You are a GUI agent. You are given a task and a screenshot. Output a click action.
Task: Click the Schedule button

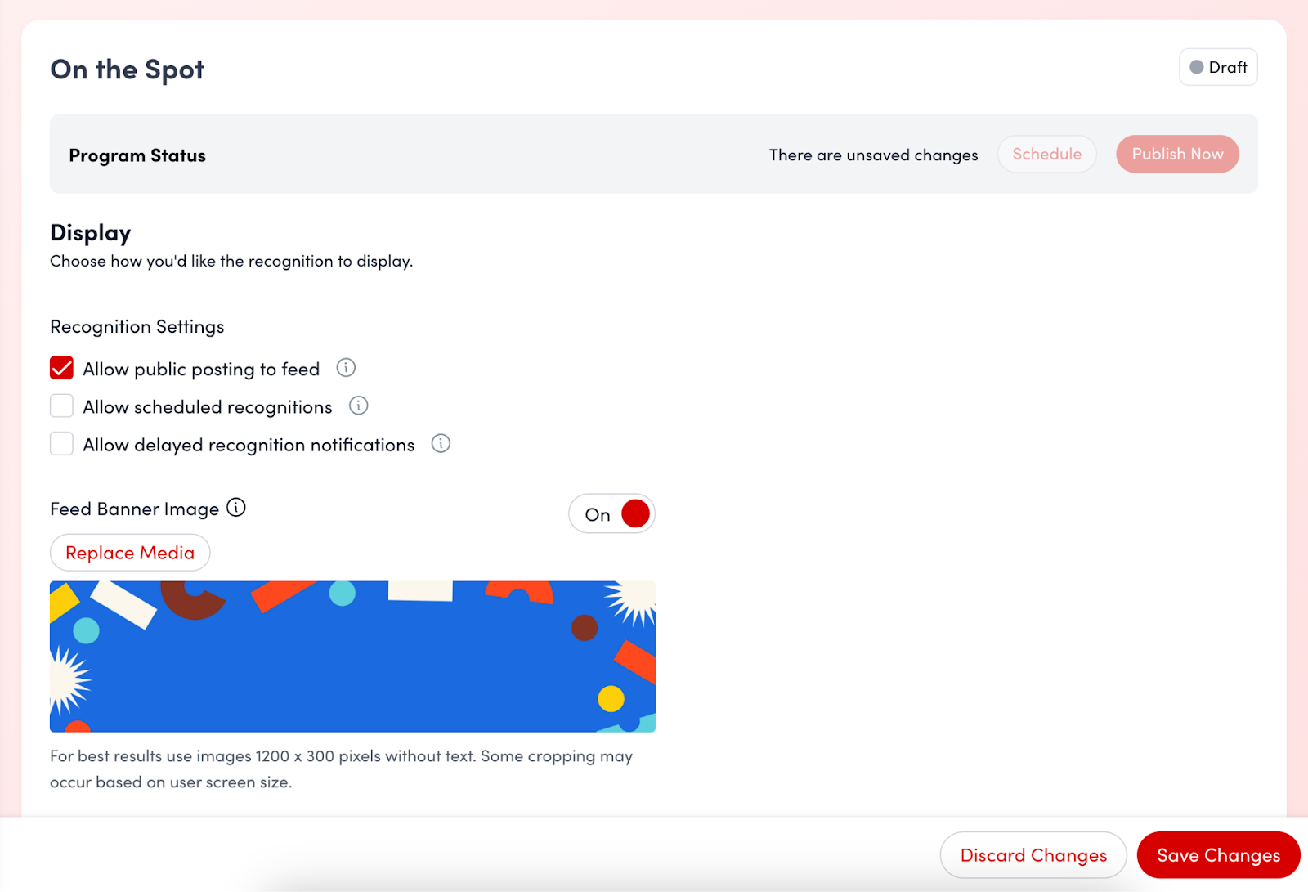tap(1046, 155)
